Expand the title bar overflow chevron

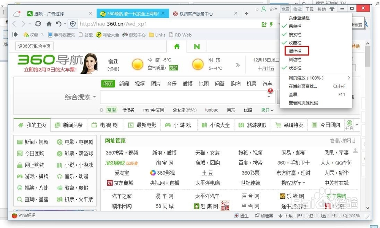click(x=257, y=9)
